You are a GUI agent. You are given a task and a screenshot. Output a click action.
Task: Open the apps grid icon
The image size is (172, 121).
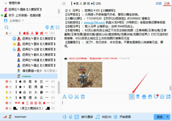(x=168, y=97)
